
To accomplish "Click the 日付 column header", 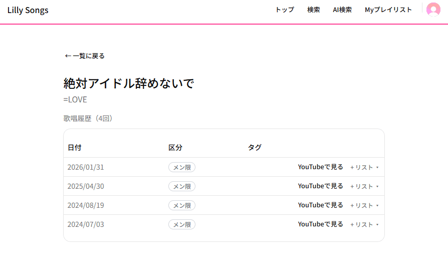I will [x=75, y=148].
